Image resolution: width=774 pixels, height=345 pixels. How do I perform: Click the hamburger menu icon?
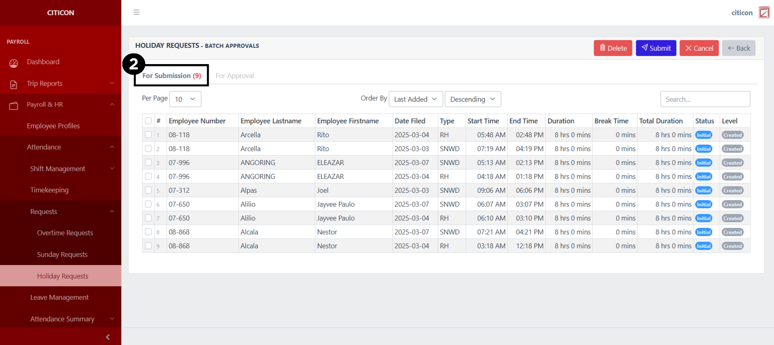(x=136, y=12)
